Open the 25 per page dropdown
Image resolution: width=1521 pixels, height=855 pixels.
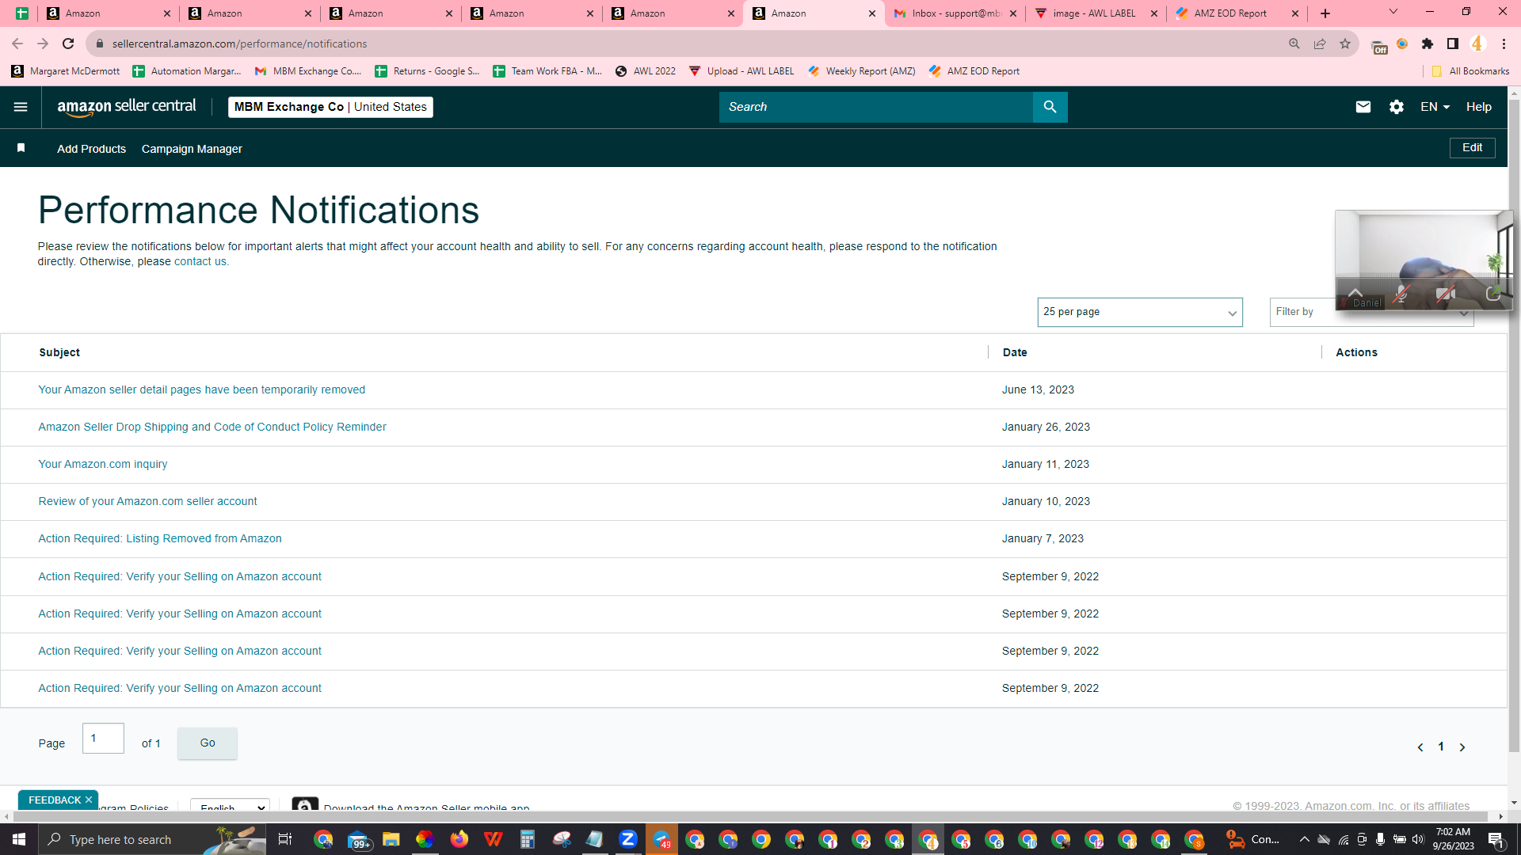(1140, 312)
